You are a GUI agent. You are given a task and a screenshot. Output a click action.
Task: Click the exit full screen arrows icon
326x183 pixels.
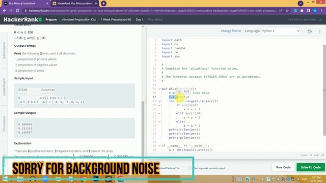pos(320,19)
